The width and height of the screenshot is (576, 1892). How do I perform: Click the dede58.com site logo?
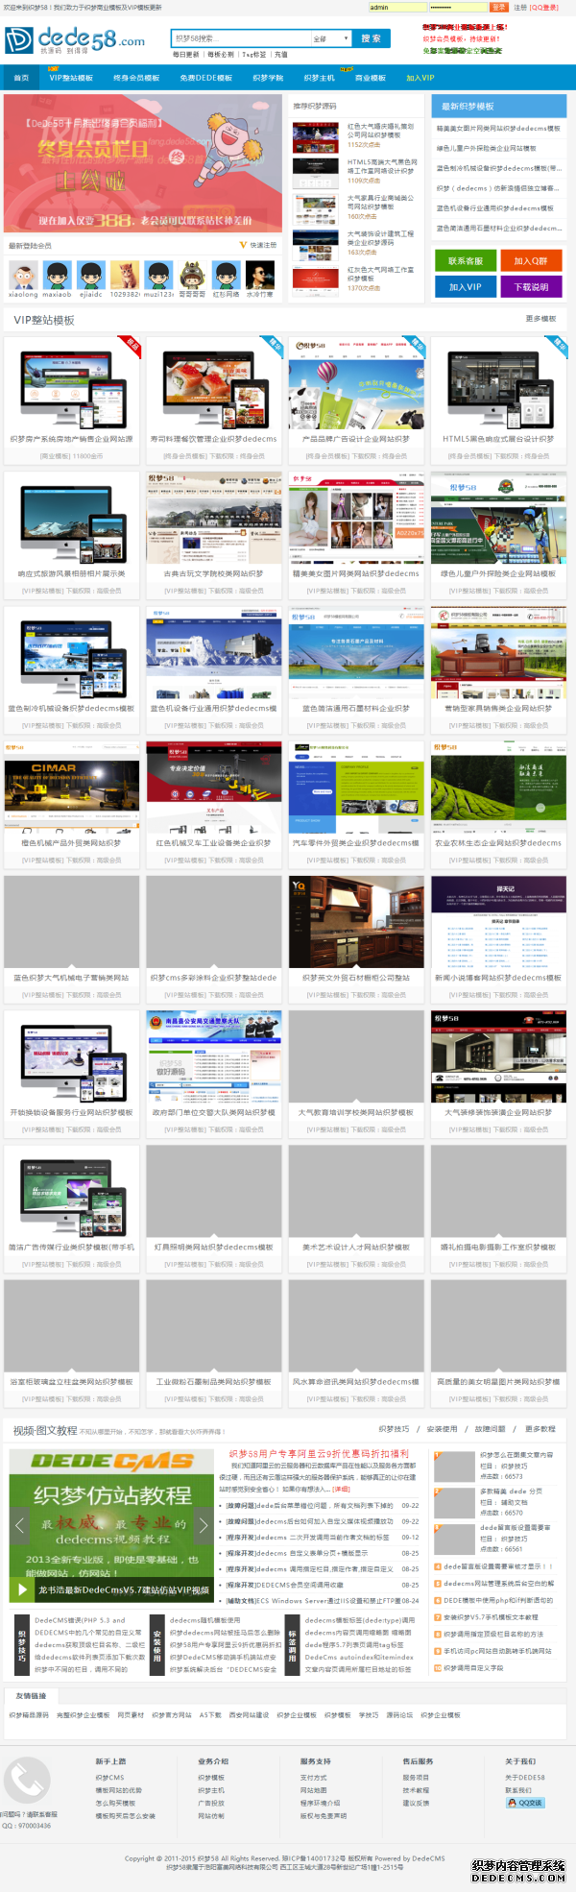tap(75, 39)
